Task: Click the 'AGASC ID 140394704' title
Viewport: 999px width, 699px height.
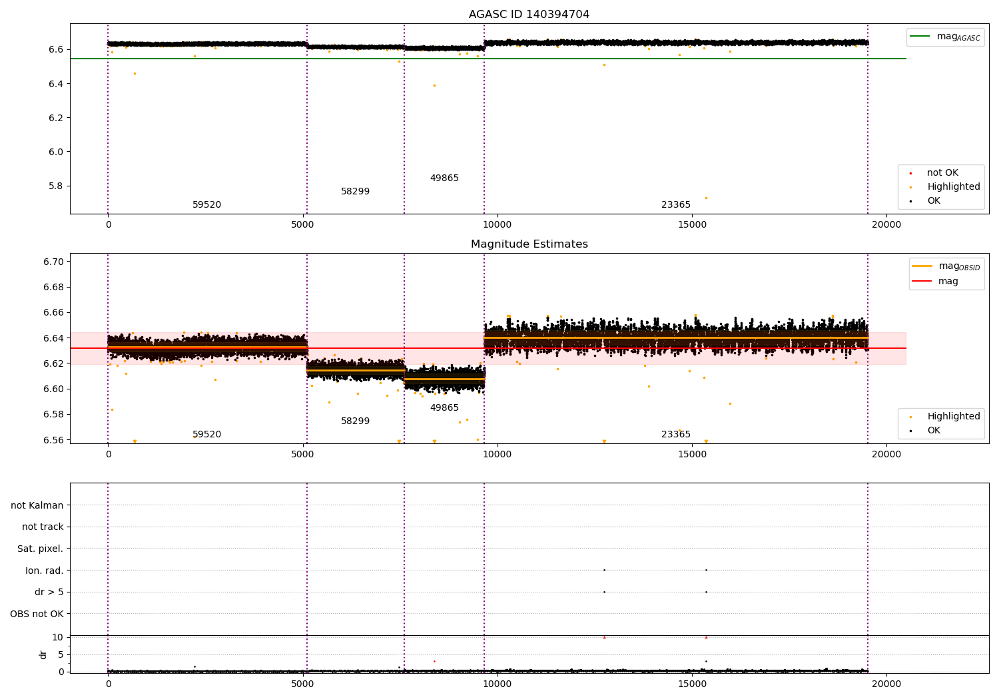Action: 529,15
